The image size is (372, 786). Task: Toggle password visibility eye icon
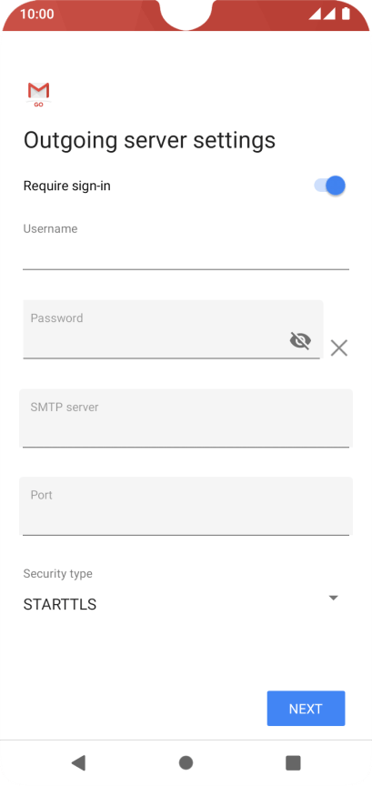click(300, 341)
